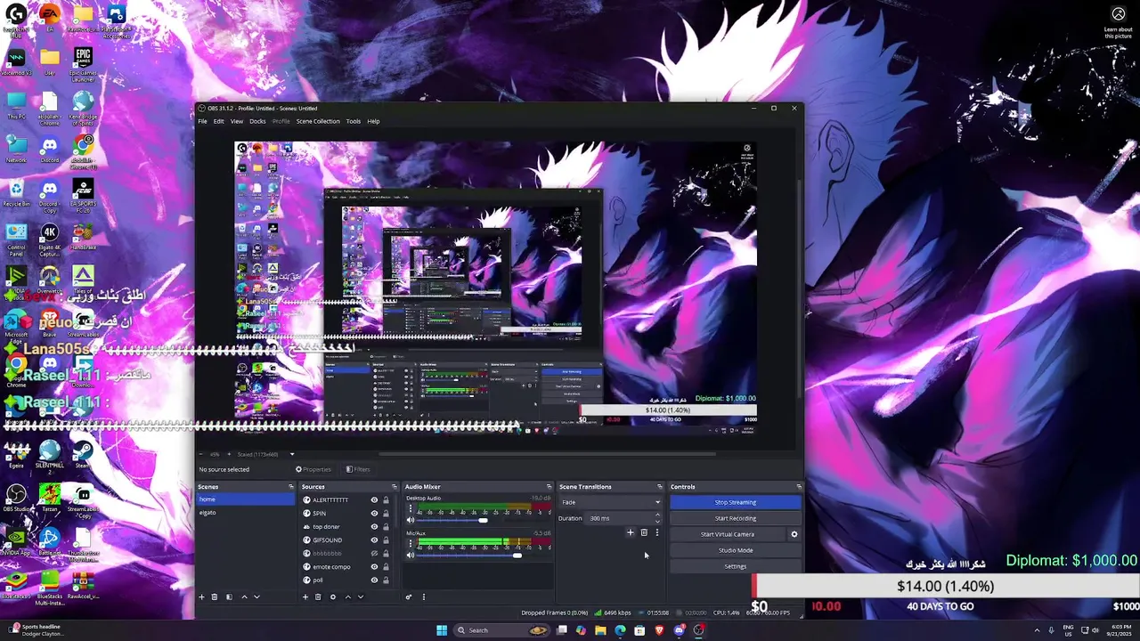The image size is (1140, 641).
Task: Undock the Audio Mixer panel
Action: point(549,487)
